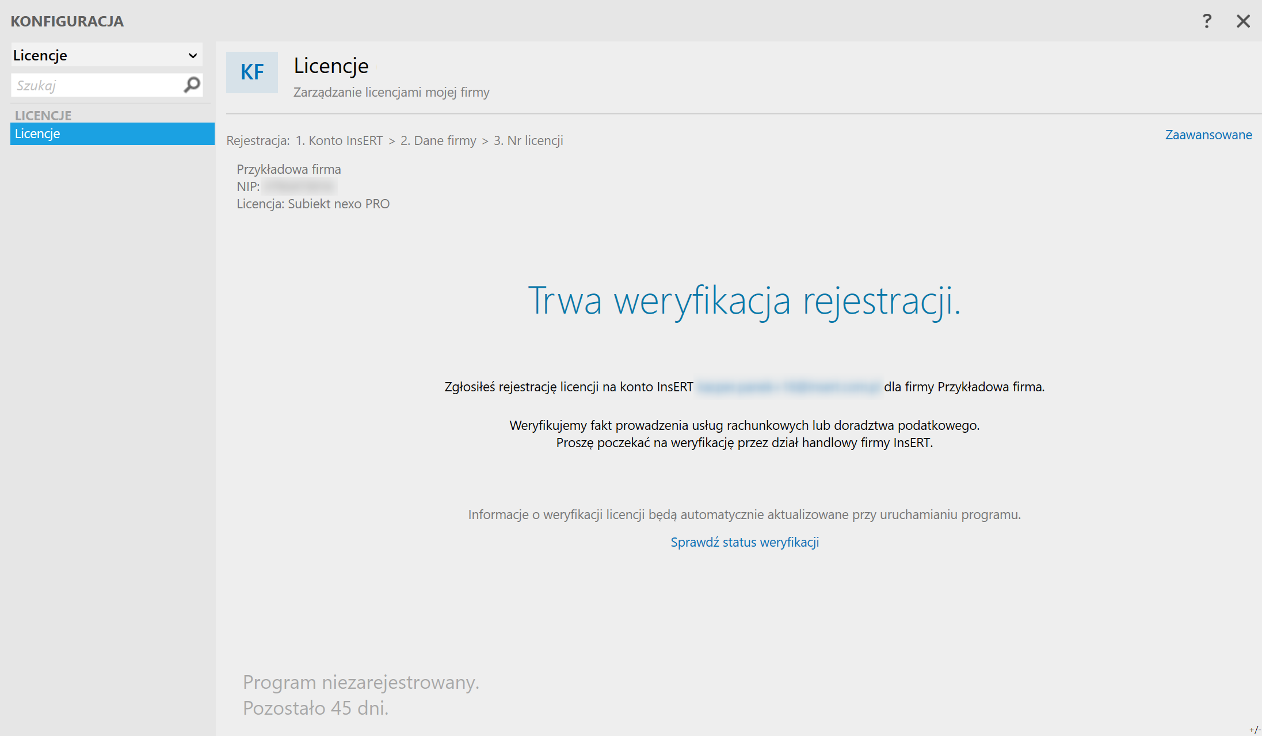Viewport: 1262px width, 736px height.
Task: Open the help question mark icon
Action: point(1207,21)
